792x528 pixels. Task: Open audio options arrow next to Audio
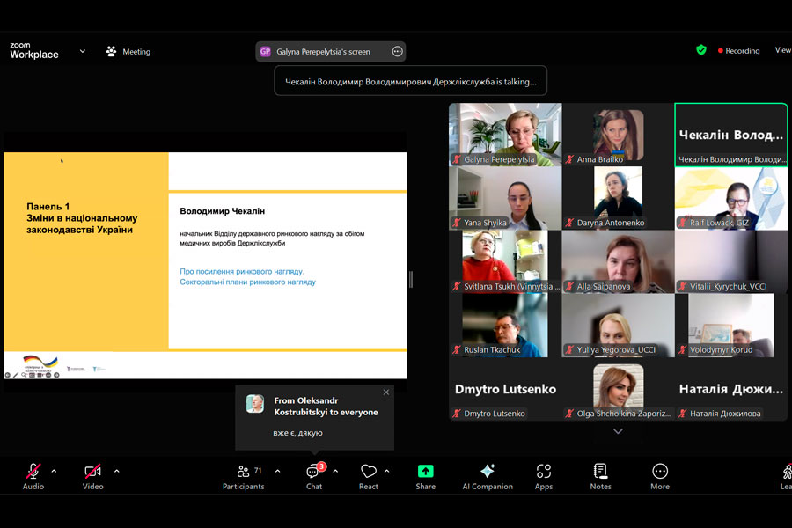[x=54, y=471]
